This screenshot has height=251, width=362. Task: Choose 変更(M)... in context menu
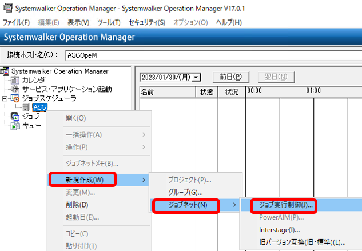coord(100,192)
